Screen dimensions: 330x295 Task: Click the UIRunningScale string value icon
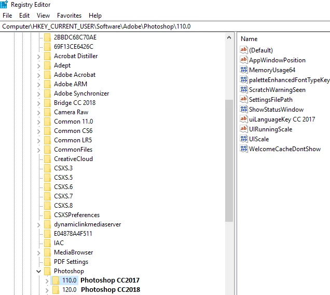[x=244, y=129]
